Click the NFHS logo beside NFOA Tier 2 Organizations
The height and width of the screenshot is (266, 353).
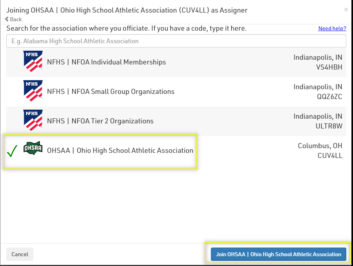(33, 121)
